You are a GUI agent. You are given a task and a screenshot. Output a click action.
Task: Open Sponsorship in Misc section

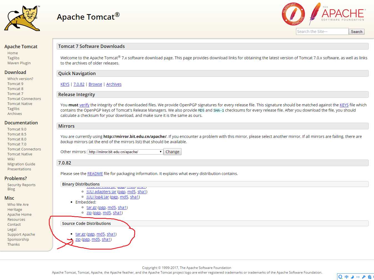click(x=18, y=239)
